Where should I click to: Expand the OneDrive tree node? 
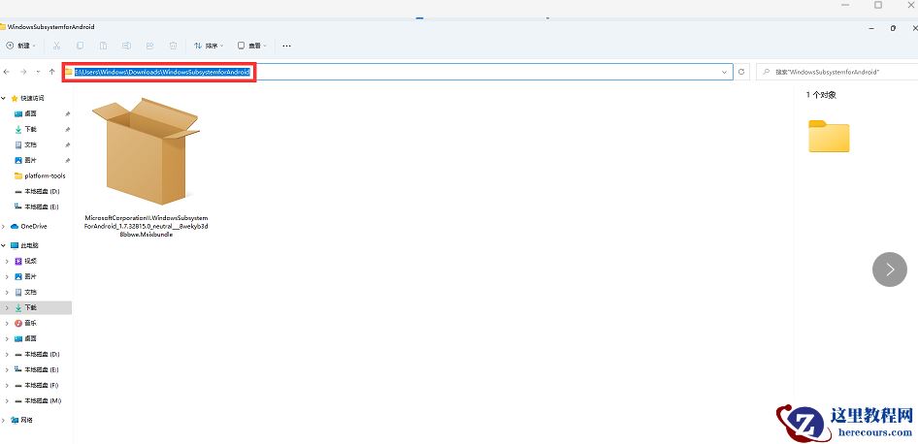click(x=4, y=227)
